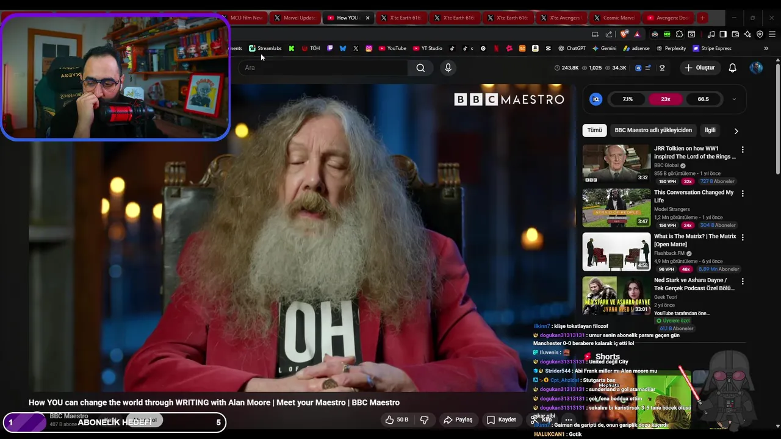The height and width of the screenshot is (439, 781).
Task: Open options menu for JRR Tolkien video
Action: click(x=743, y=149)
